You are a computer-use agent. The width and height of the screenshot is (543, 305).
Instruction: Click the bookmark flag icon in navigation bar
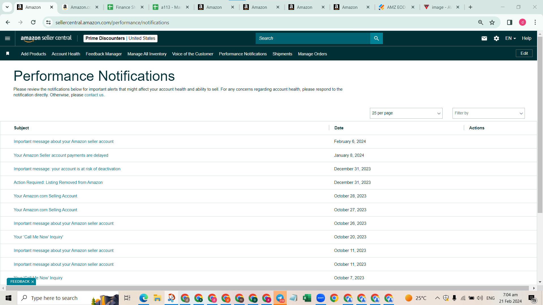click(8, 54)
